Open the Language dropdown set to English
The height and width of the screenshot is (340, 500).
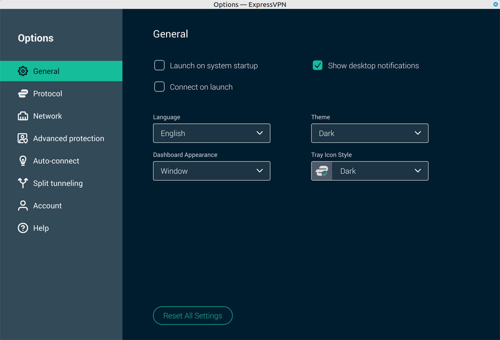(x=211, y=133)
